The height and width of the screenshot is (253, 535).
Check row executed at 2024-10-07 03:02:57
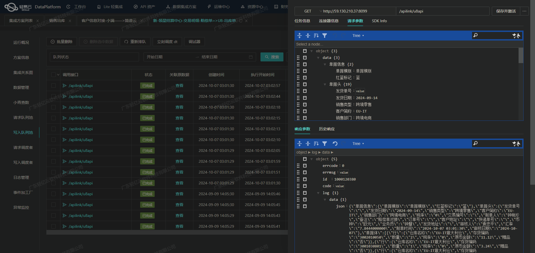tap(53, 86)
